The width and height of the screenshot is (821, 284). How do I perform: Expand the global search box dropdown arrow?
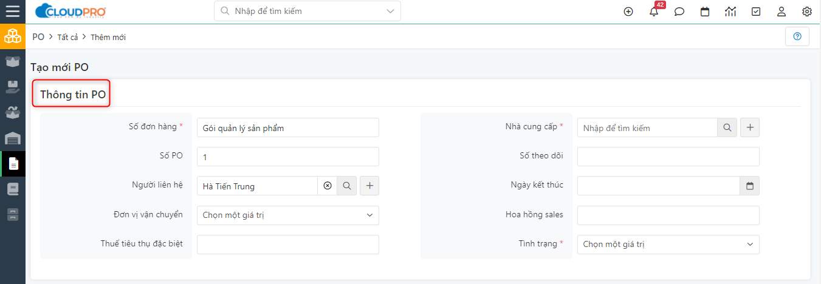tap(390, 11)
